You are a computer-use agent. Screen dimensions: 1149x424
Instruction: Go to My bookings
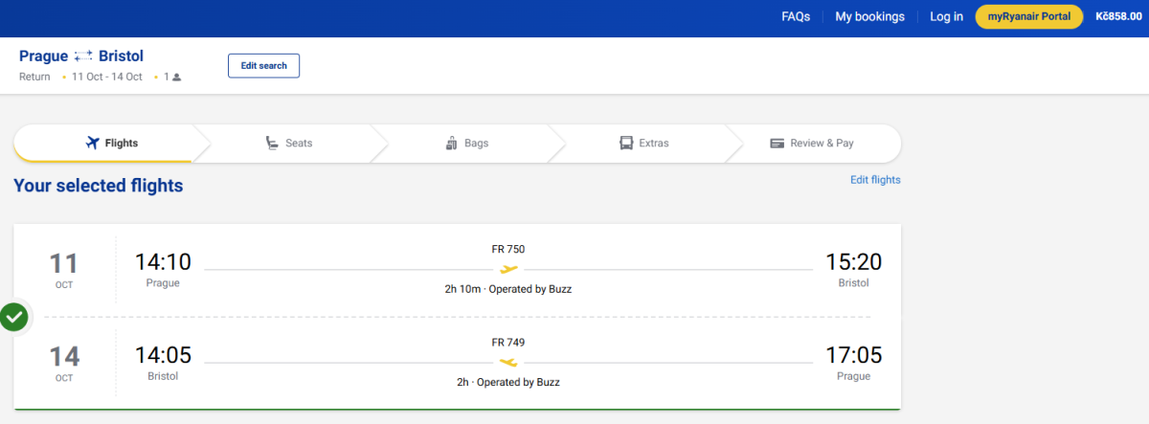click(x=869, y=16)
